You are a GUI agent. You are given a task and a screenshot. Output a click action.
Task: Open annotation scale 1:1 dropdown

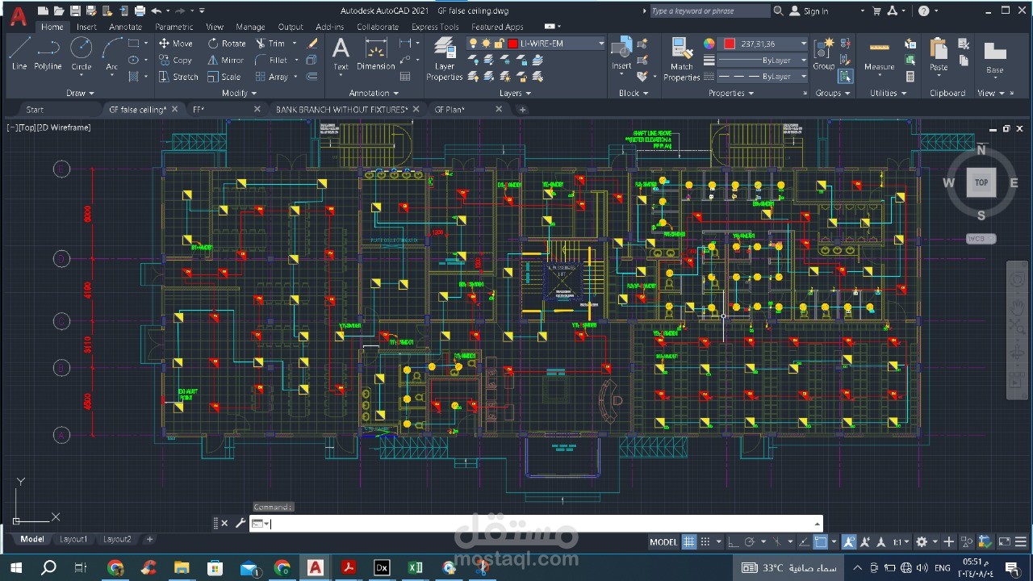tap(900, 541)
